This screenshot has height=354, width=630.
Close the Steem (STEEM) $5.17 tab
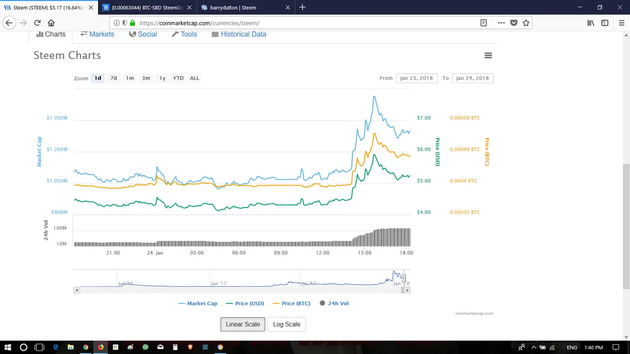coord(91,7)
